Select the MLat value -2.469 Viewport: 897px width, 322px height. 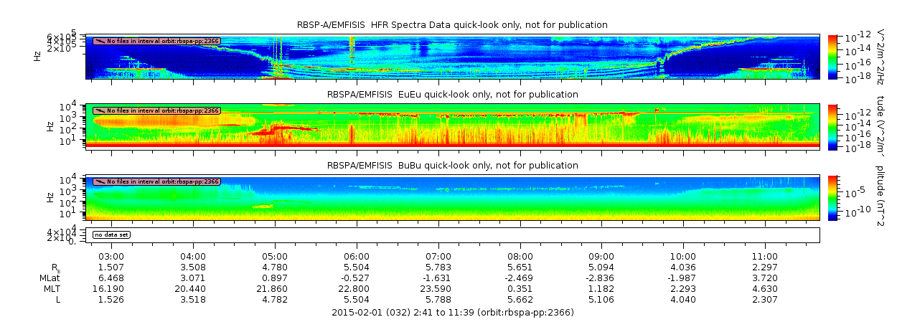pyautogui.click(x=520, y=278)
